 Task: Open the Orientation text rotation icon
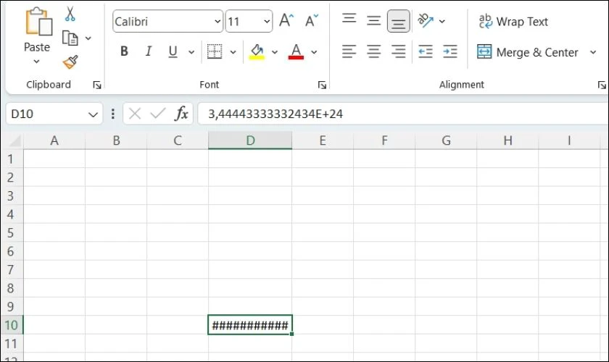pos(426,20)
